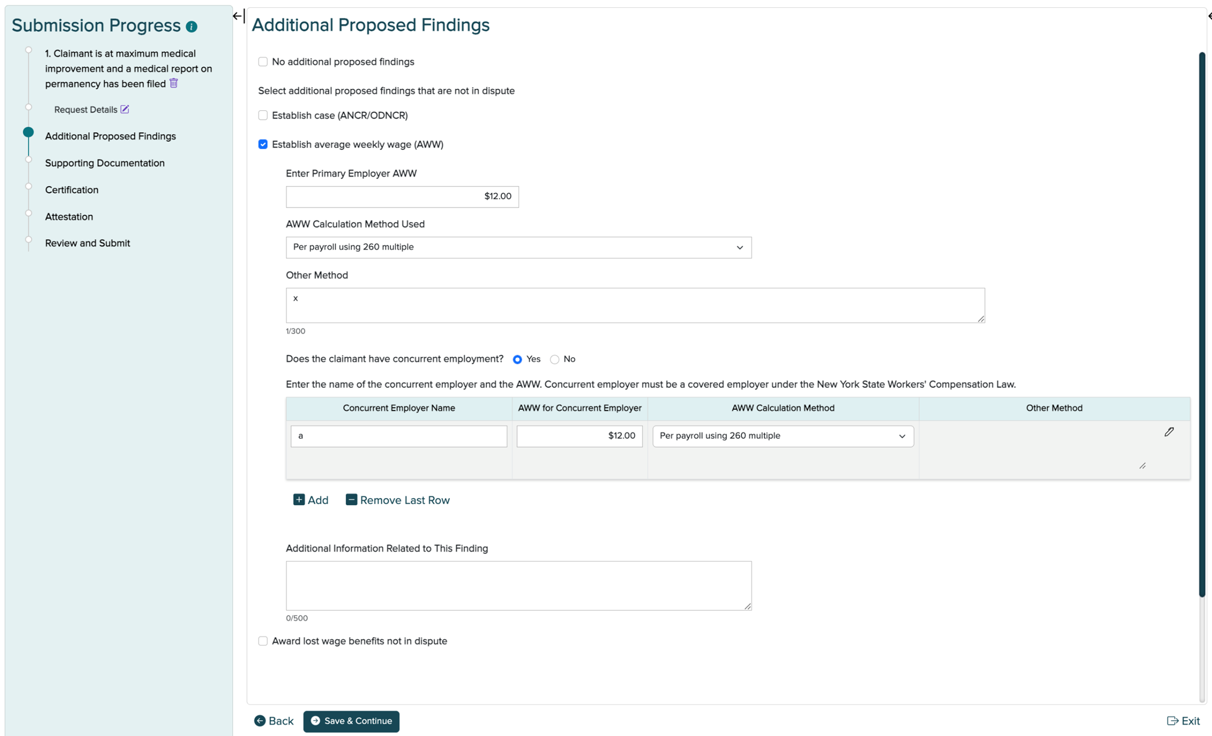Open primary AWW Calculation Method Used dropdown
Screen dimensions: 1212x736
[x=518, y=248]
